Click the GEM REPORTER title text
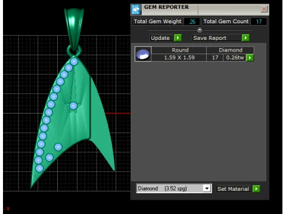This screenshot has height=214, width=286. point(166,7)
